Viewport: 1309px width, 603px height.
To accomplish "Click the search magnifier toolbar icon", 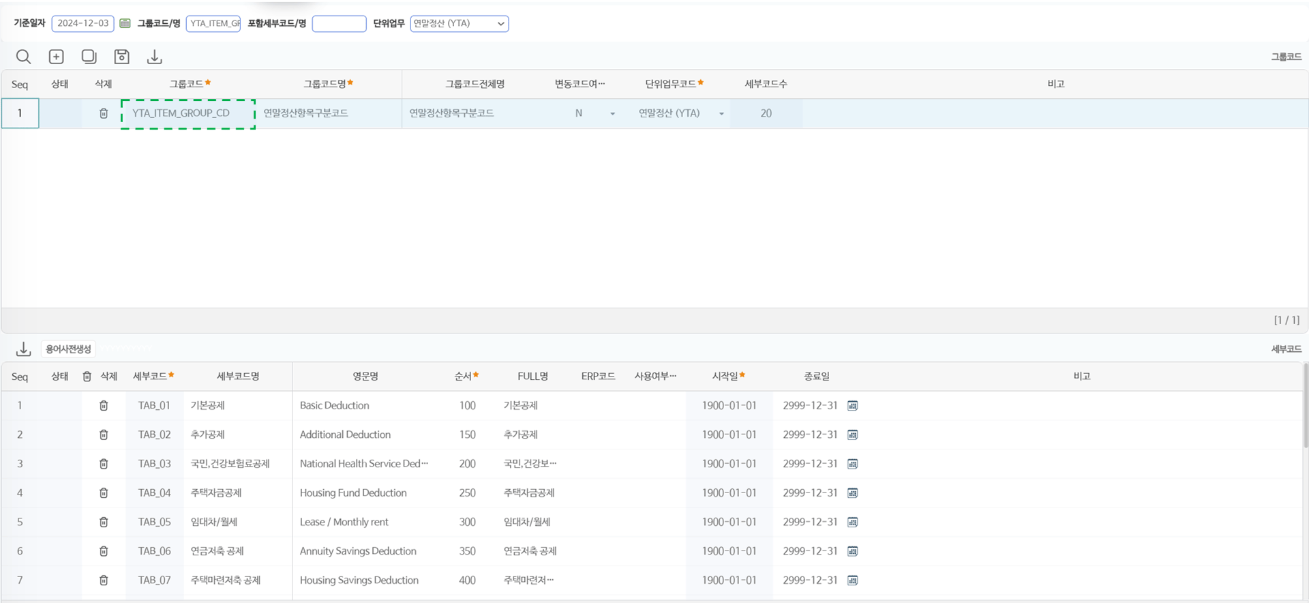I will click(x=23, y=57).
